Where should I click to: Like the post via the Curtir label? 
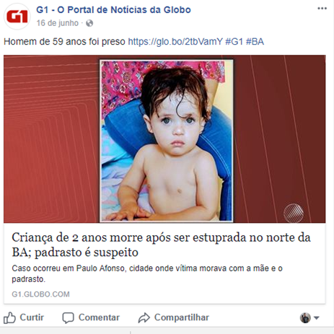point(32,317)
